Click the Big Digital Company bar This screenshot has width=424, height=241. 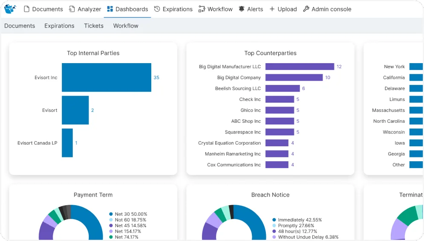point(294,78)
